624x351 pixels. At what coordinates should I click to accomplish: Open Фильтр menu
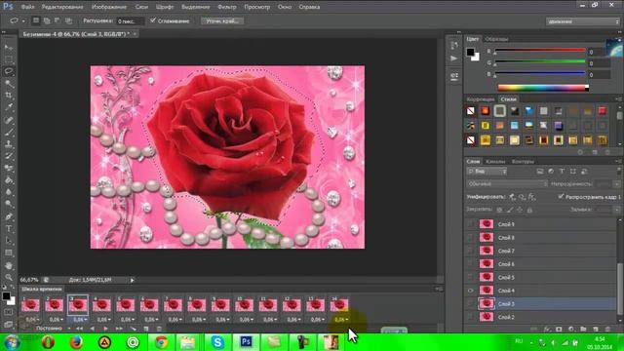227,7
